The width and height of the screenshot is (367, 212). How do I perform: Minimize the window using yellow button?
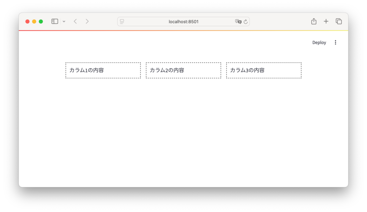point(34,22)
